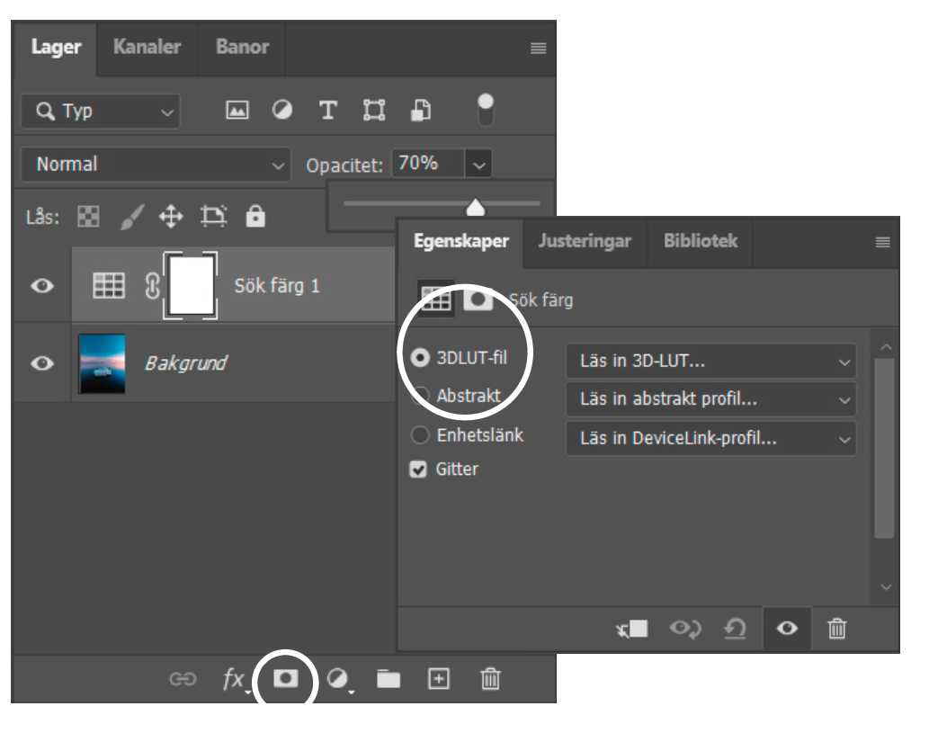This screenshot has width=929, height=733.
Task: Switch to the Justeringar tab
Action: 585,241
